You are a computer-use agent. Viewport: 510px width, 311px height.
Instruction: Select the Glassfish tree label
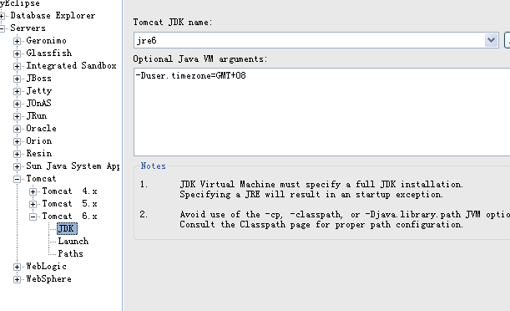[x=49, y=53]
